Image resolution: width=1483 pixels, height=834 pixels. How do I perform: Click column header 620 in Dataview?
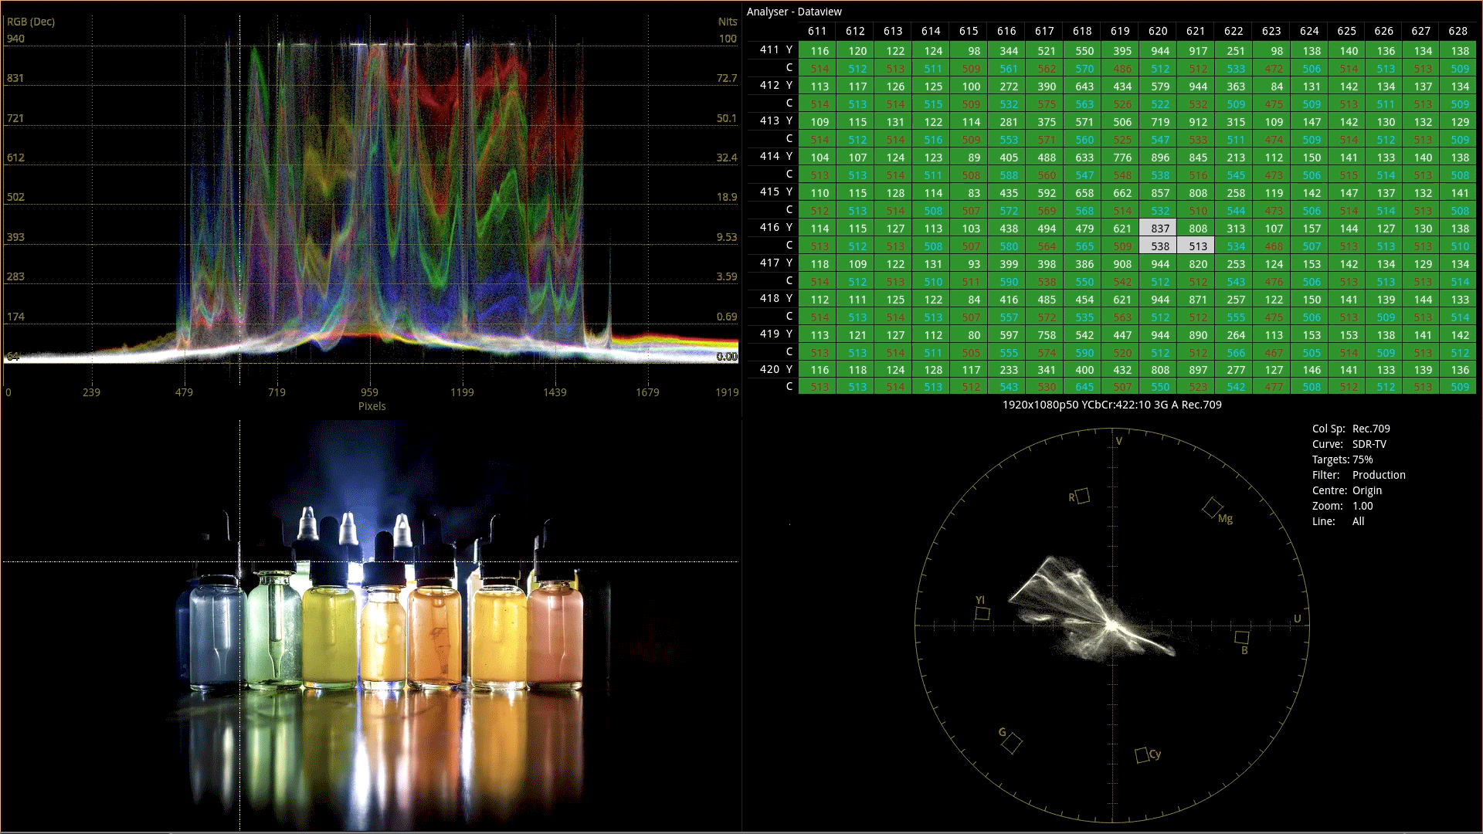tap(1158, 31)
